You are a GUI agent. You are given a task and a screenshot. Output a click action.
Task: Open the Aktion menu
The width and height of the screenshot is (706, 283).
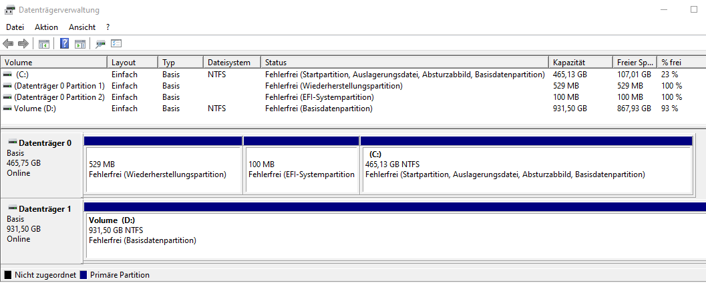[x=46, y=27]
